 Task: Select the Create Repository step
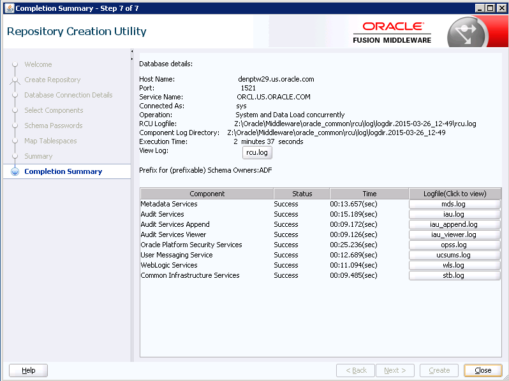[52, 80]
